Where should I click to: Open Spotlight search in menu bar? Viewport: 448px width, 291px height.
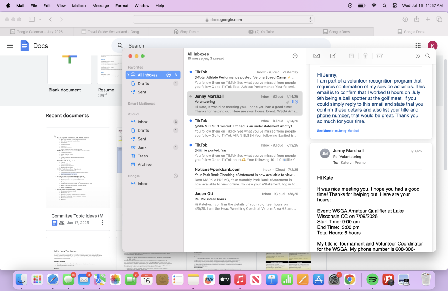385,6
